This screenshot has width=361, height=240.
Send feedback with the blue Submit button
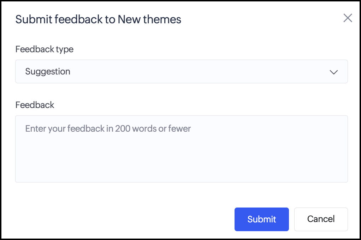pos(261,219)
